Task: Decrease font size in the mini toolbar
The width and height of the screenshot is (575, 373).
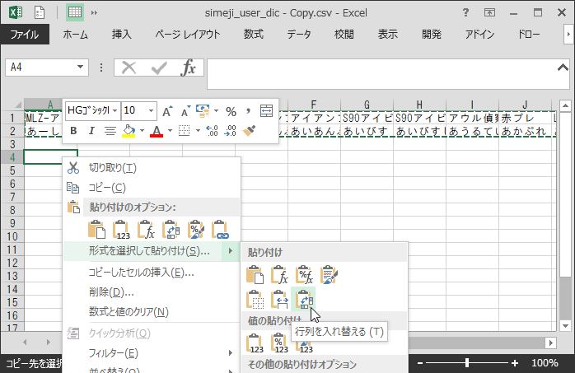Action: 185,111
